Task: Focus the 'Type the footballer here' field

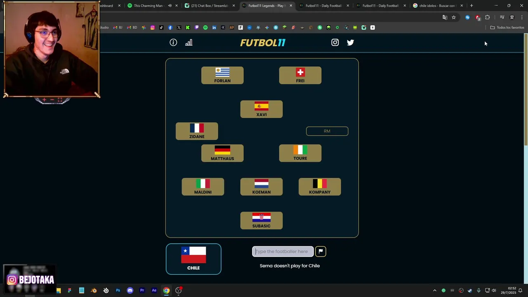Action: pyautogui.click(x=283, y=251)
